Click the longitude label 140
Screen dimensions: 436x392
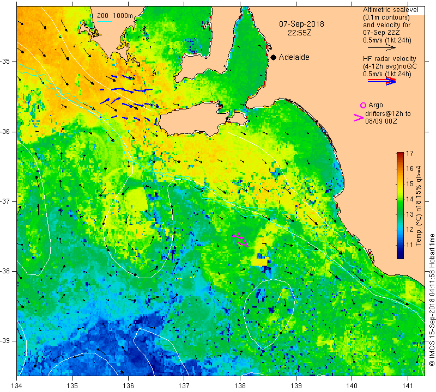point(352,385)
